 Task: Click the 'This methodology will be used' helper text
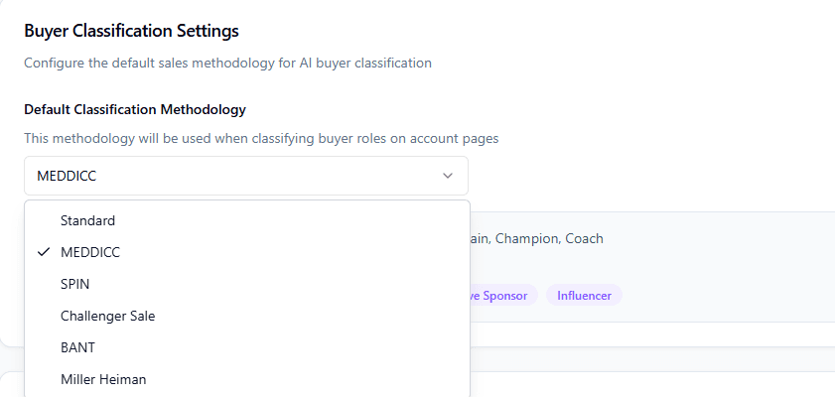click(261, 138)
